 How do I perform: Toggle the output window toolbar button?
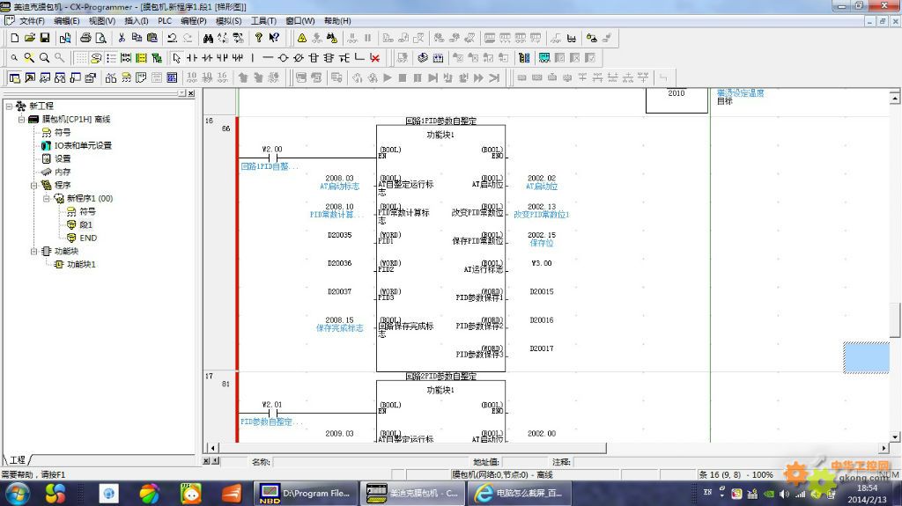click(x=30, y=77)
